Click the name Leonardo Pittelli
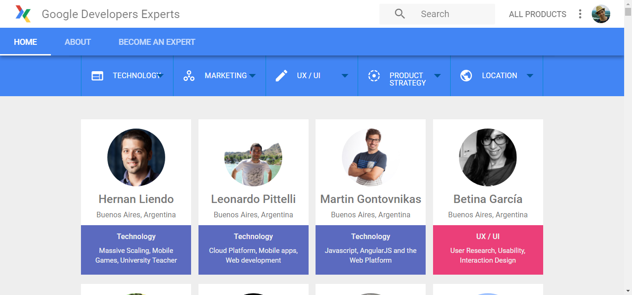 (x=254, y=199)
